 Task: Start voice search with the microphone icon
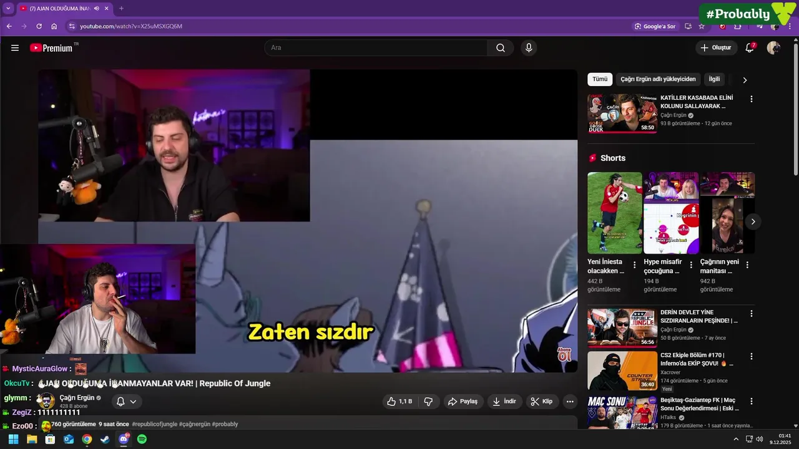pyautogui.click(x=529, y=48)
